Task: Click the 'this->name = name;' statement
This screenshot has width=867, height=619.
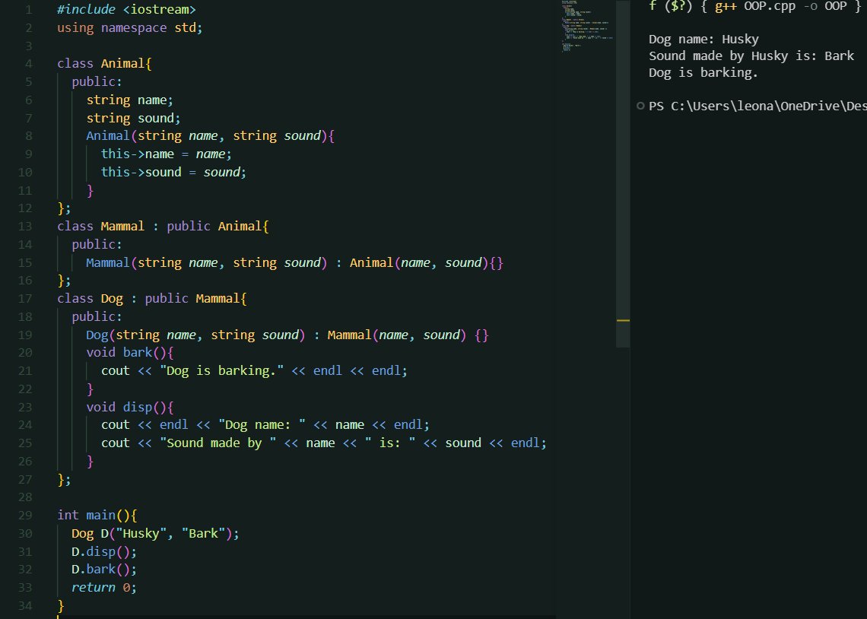Action: click(x=166, y=154)
